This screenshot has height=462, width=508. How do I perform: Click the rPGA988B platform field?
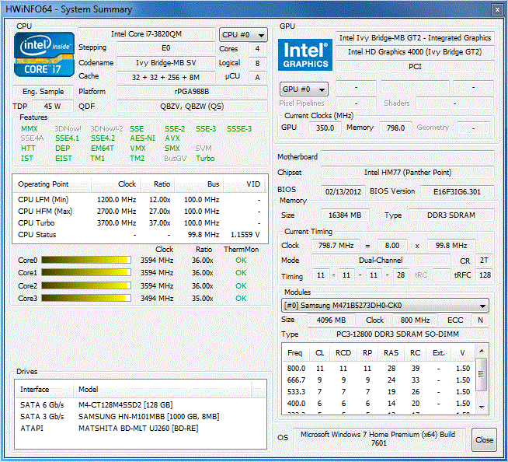(192, 92)
